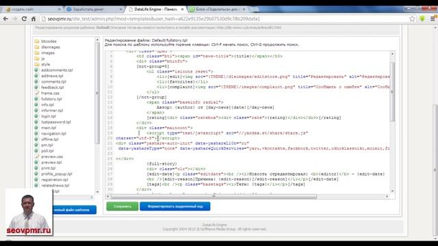The image size is (438, 246).
Task: Click the pencil icon beside preview.css
Action: [x=36, y=156]
